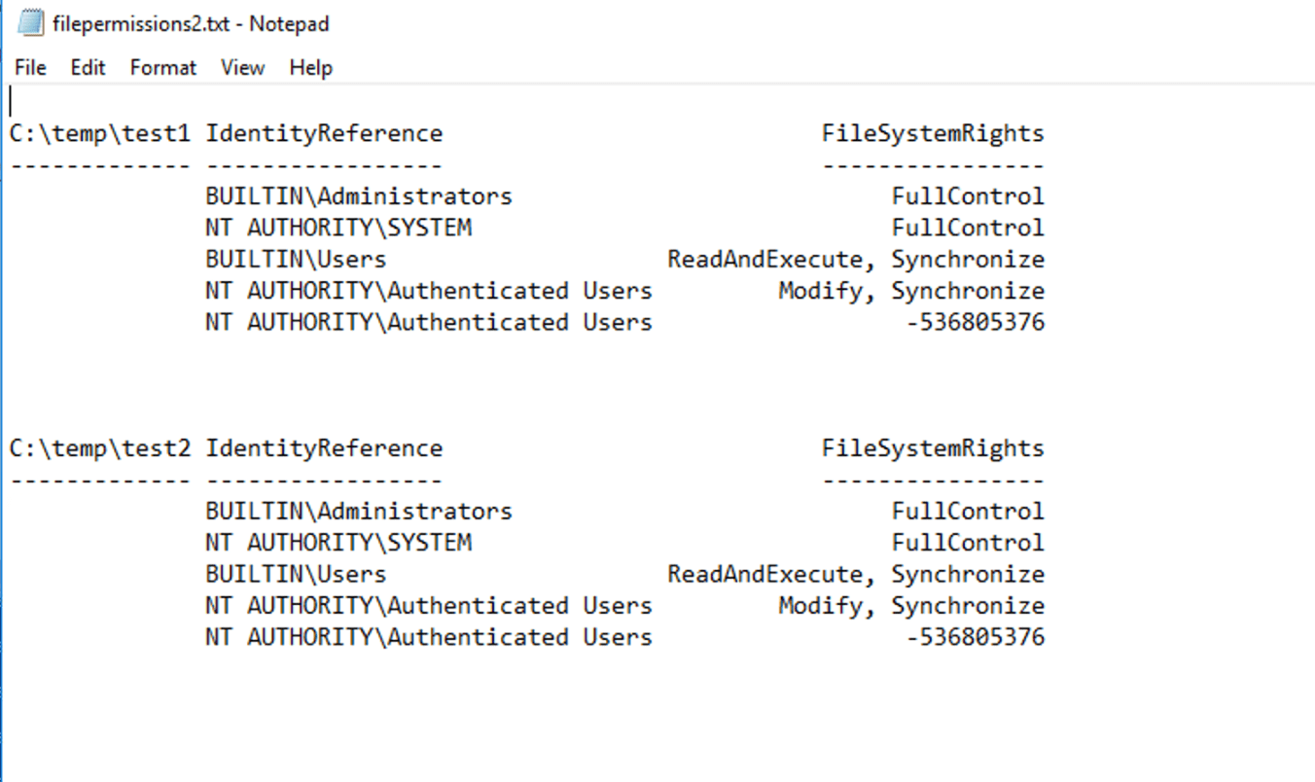Click the Notepad document icon in title bar
Screen dimensions: 1315x782
tap(31, 23)
